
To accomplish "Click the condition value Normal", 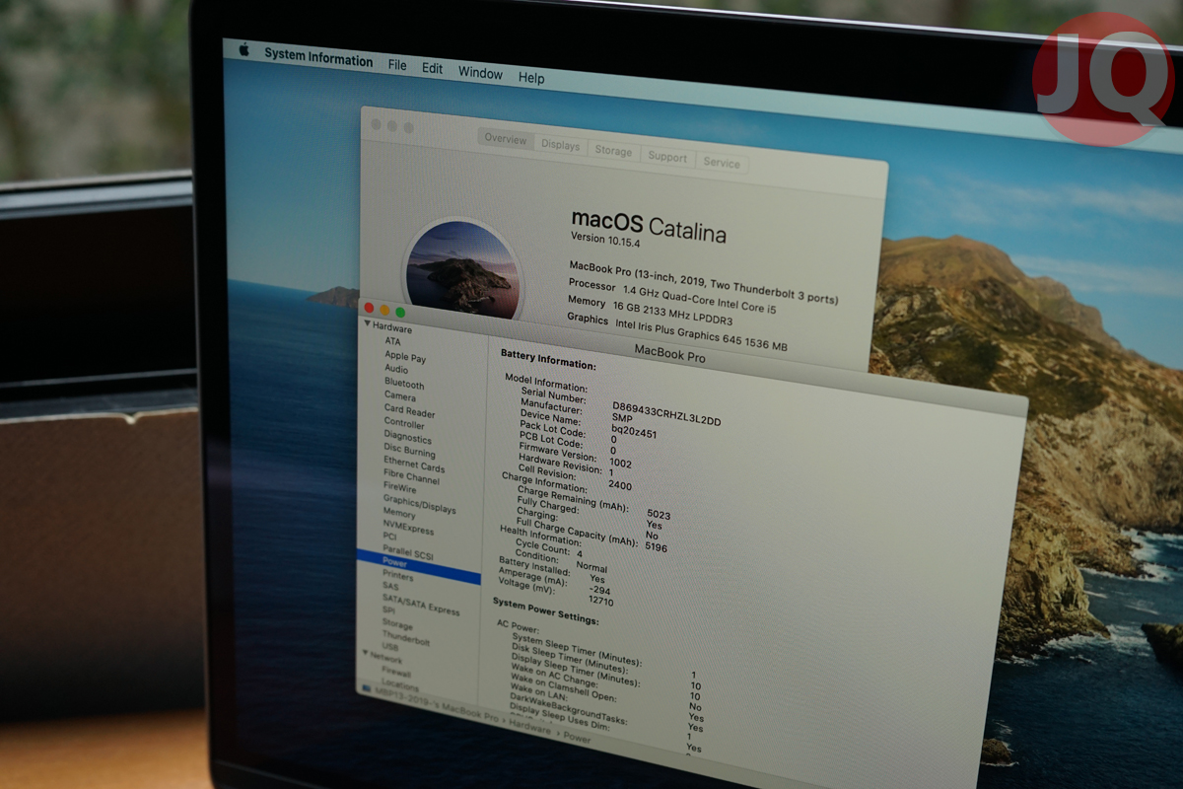I will click(591, 567).
